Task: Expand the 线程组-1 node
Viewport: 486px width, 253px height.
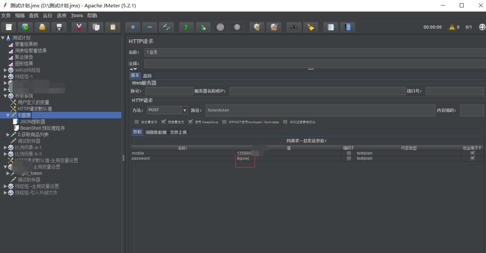Action: pos(5,76)
